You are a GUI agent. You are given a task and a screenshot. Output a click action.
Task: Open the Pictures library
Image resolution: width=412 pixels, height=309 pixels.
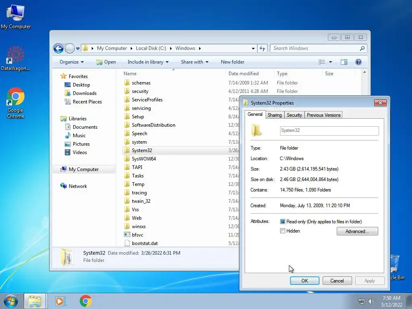[81, 144]
